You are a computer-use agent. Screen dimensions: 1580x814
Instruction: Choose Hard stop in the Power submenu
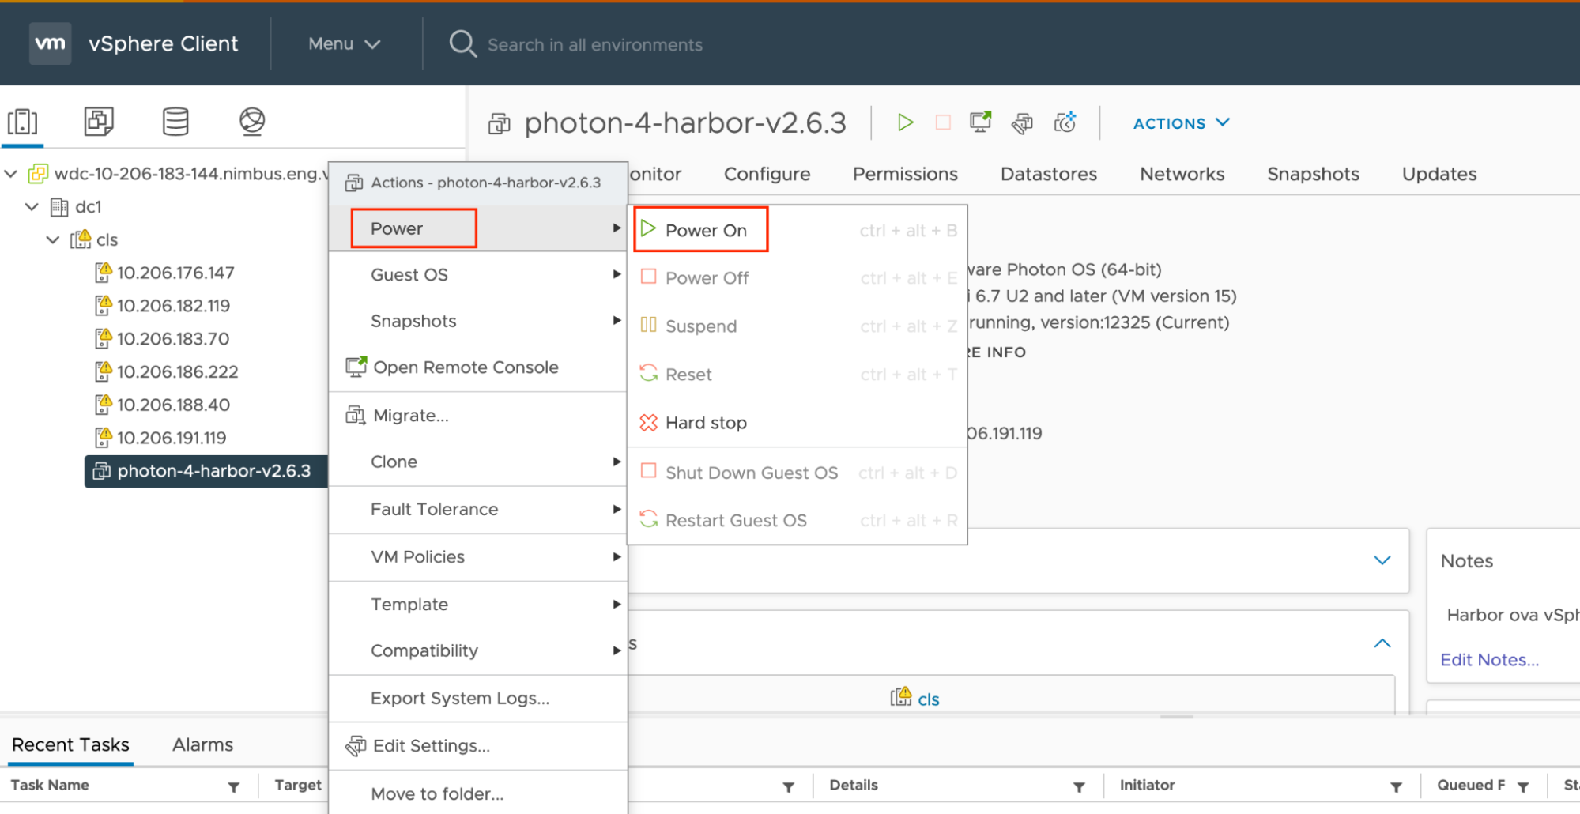point(797,423)
